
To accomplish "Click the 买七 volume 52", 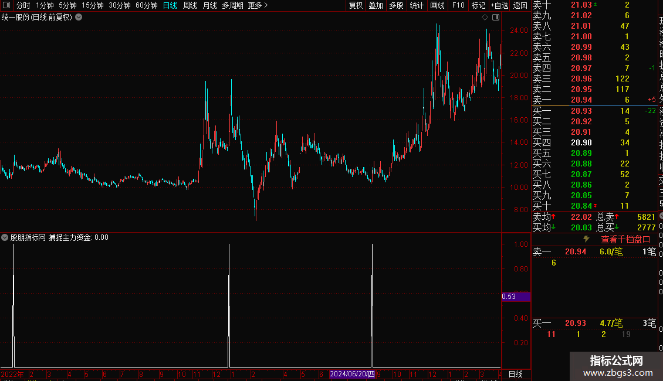I will (x=624, y=174).
